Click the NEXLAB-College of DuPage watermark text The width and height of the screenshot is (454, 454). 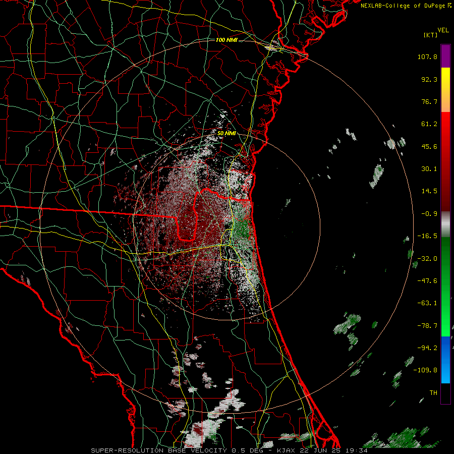coord(406,6)
